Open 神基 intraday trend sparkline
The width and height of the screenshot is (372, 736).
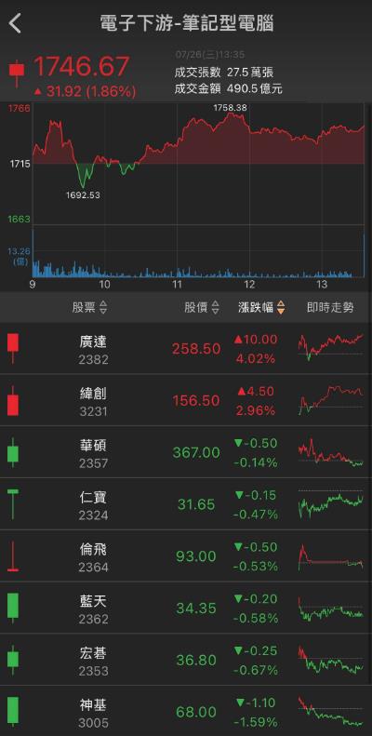[331, 712]
